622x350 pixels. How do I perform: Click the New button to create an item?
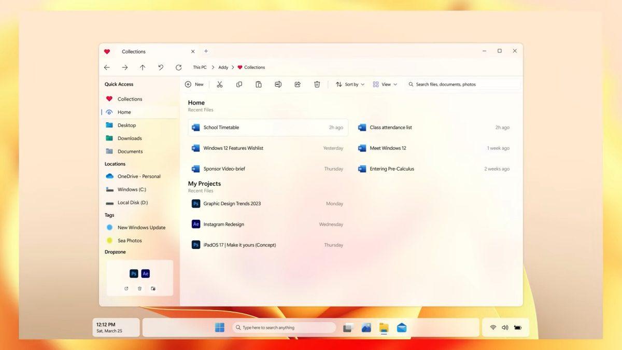click(194, 84)
